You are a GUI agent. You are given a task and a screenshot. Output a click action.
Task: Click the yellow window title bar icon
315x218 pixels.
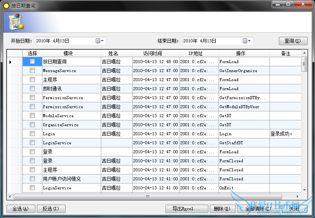tap(6, 5)
